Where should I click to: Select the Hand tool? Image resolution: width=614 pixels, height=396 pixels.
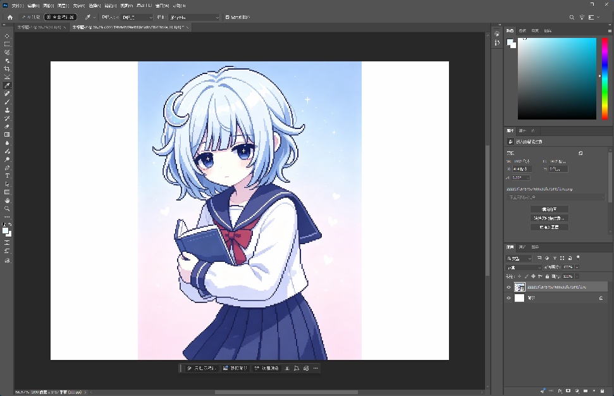pyautogui.click(x=7, y=201)
